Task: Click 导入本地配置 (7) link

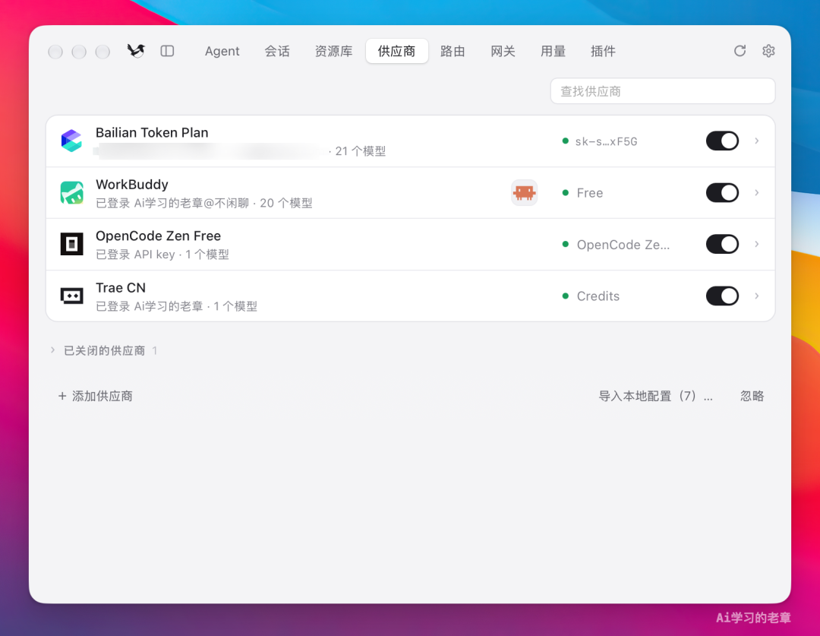Action: coord(655,396)
